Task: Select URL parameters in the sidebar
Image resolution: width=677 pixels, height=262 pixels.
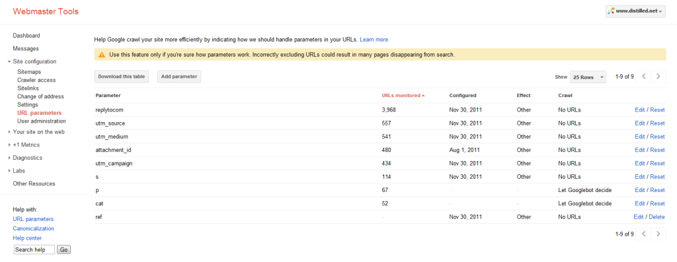Action: 39,113
